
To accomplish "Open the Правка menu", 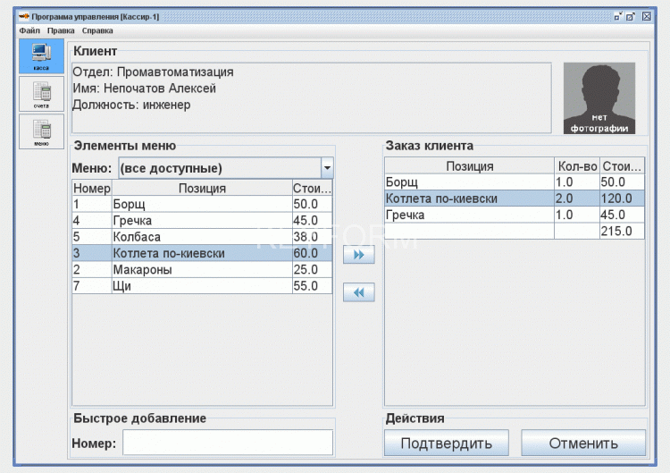I will [61, 30].
